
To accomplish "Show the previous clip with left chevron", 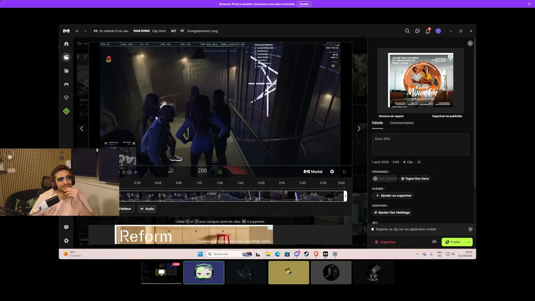I will [x=82, y=129].
